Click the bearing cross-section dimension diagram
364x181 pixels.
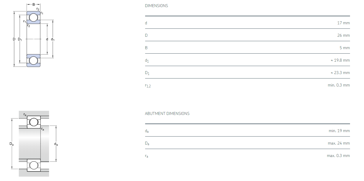[x=33, y=37]
